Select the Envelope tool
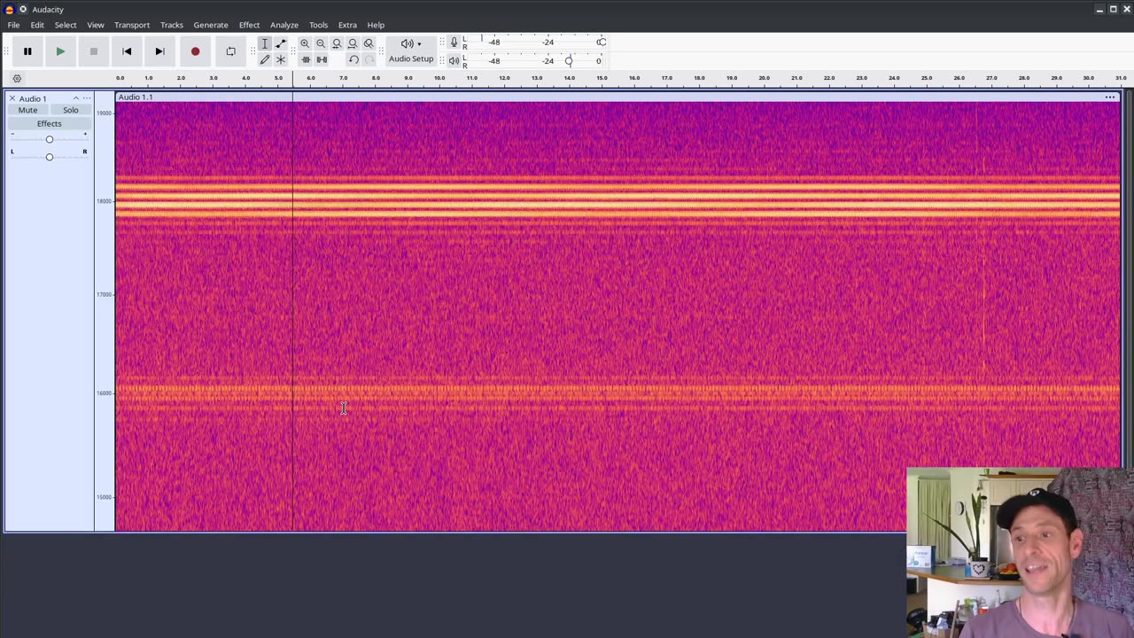Viewport: 1134px width, 638px height. click(281, 43)
